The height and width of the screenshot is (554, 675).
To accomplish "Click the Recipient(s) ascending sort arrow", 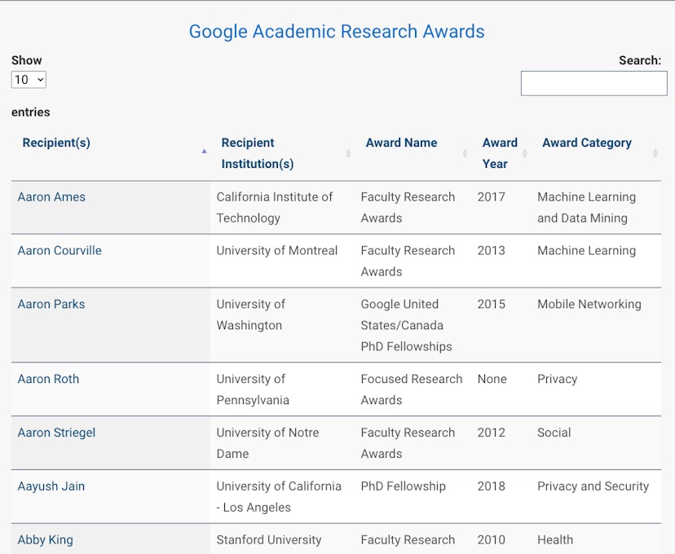I will point(204,151).
